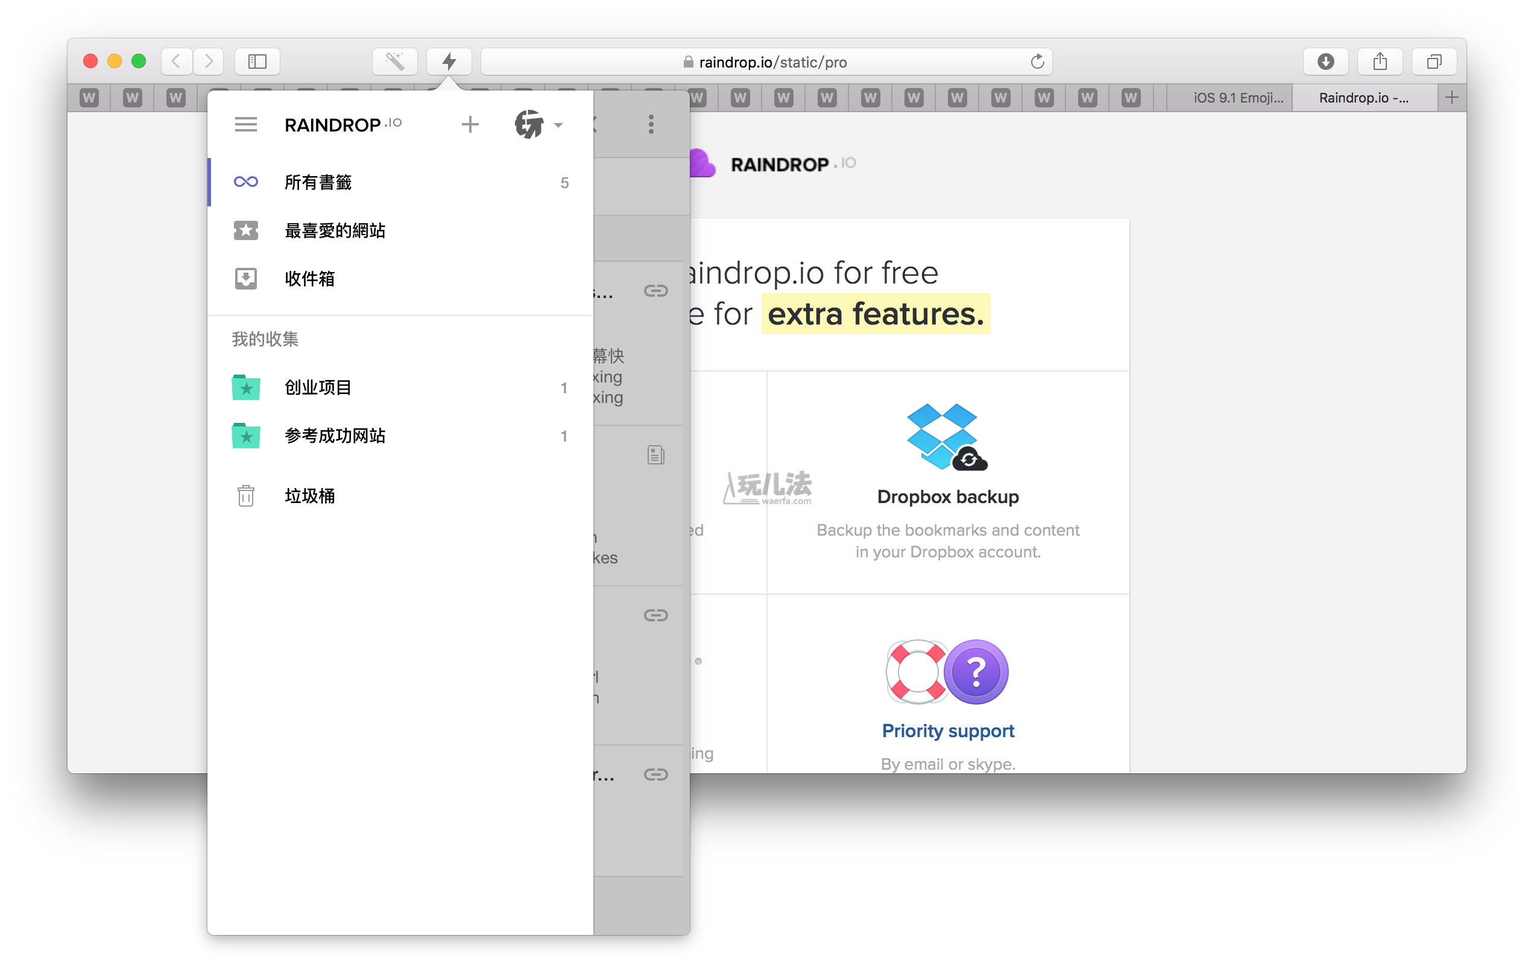Click the bookmark count 5 beside 所有書籤

tap(564, 183)
